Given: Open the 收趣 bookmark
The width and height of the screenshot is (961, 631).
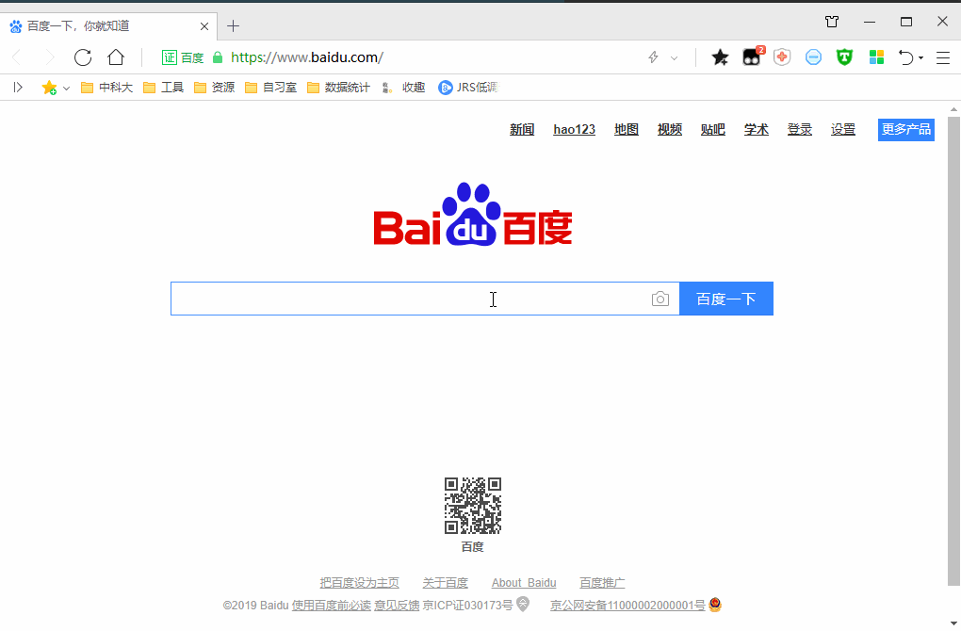Looking at the screenshot, I should (403, 88).
